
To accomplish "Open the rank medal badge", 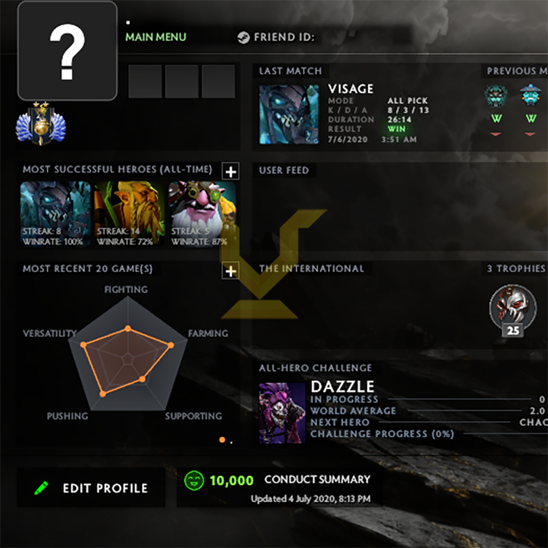I will tap(41, 124).
